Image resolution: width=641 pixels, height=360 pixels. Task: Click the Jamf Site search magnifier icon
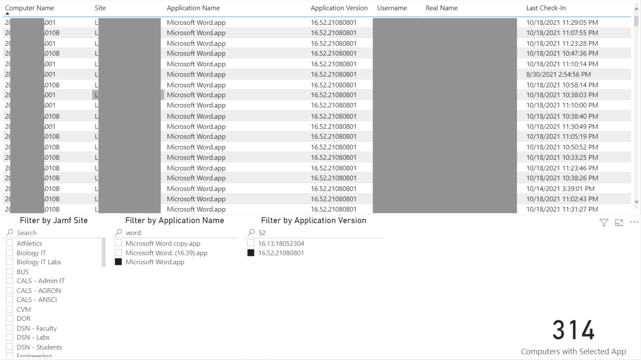click(x=10, y=232)
